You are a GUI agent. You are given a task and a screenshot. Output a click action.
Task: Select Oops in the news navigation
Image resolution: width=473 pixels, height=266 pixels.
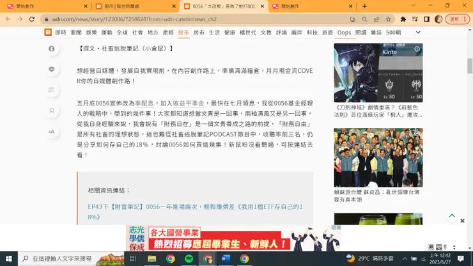click(x=344, y=33)
